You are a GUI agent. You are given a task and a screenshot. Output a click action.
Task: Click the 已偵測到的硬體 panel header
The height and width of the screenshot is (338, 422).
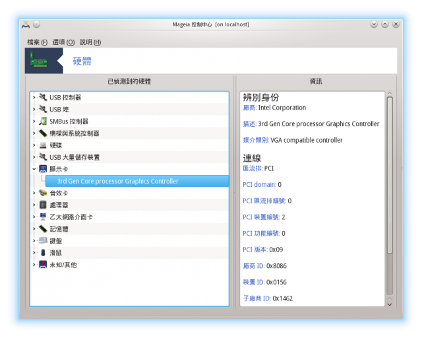129,81
